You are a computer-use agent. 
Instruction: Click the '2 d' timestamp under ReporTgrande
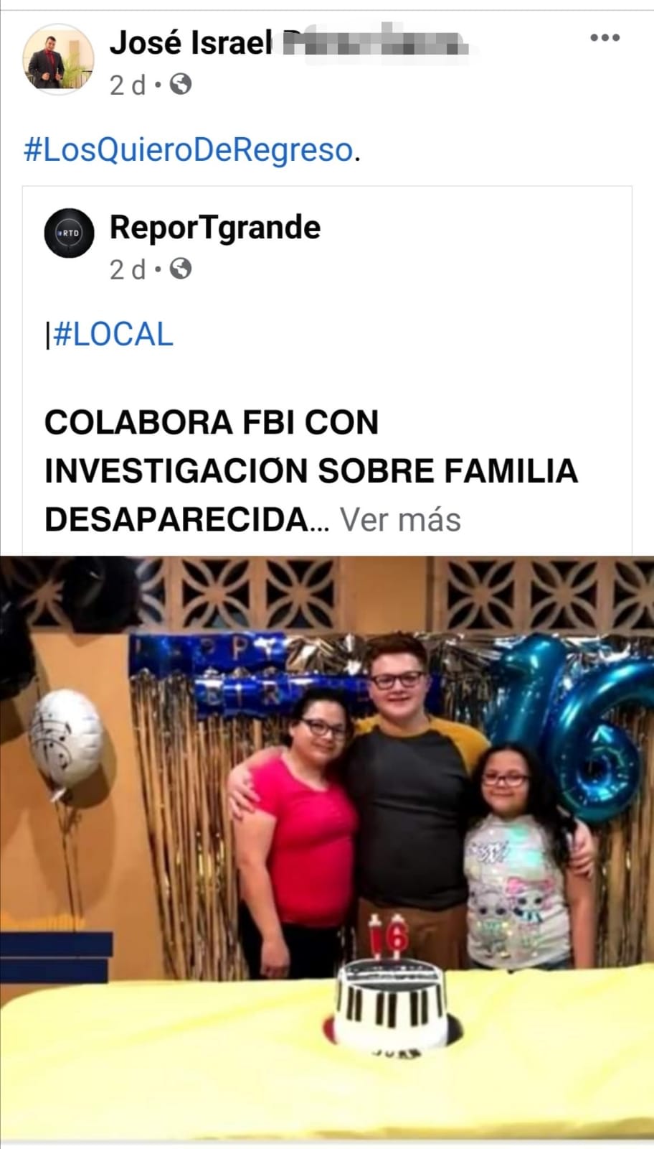pyautogui.click(x=128, y=269)
